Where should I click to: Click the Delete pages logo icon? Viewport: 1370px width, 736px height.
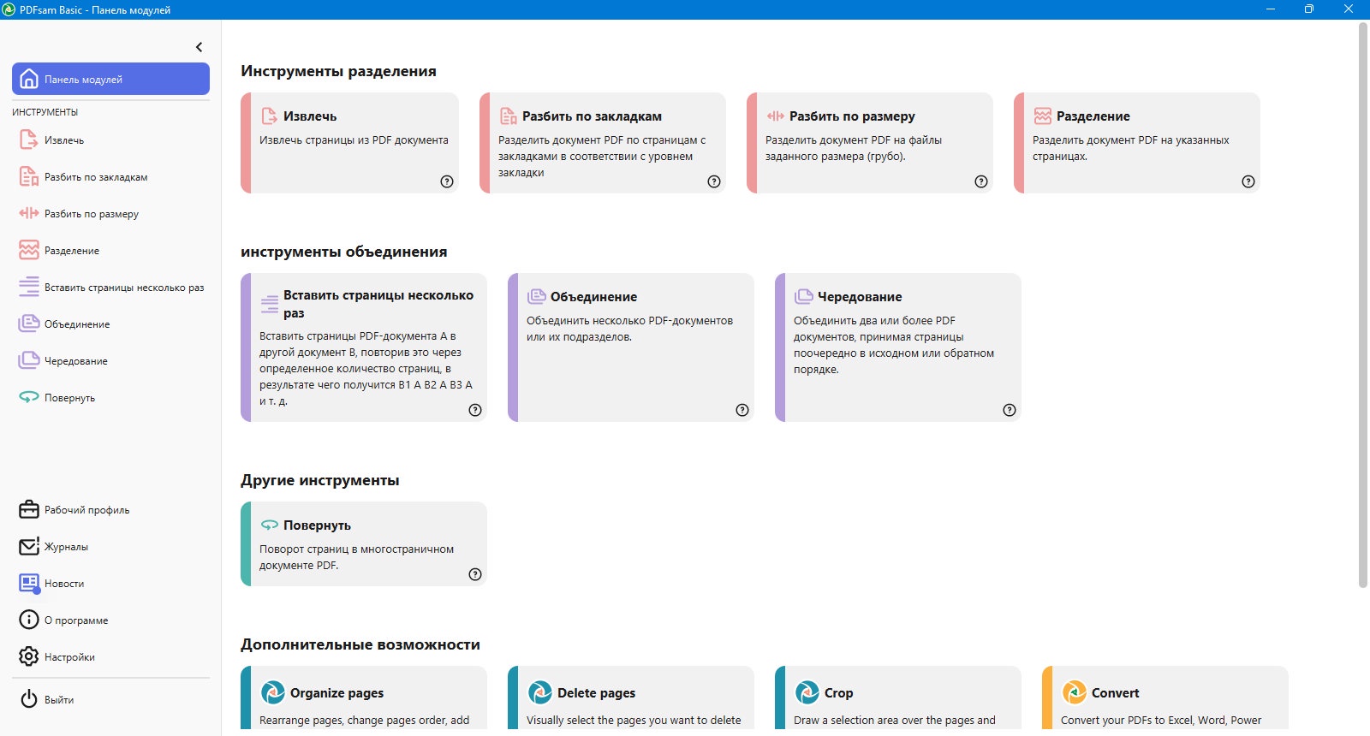(x=539, y=692)
